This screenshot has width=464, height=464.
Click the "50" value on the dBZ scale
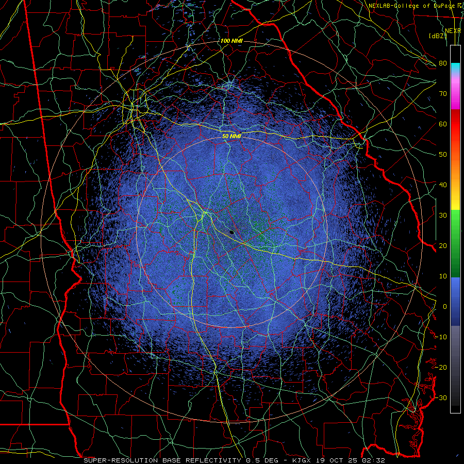pyautogui.click(x=443, y=155)
